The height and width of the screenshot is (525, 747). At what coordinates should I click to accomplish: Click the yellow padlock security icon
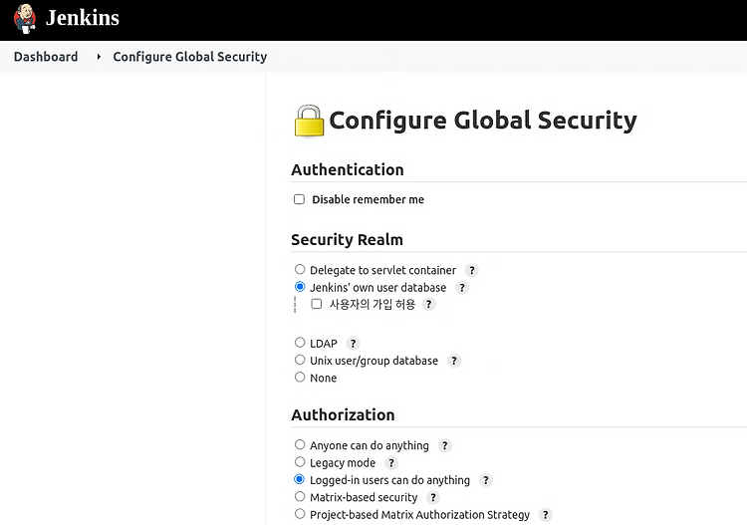click(309, 121)
